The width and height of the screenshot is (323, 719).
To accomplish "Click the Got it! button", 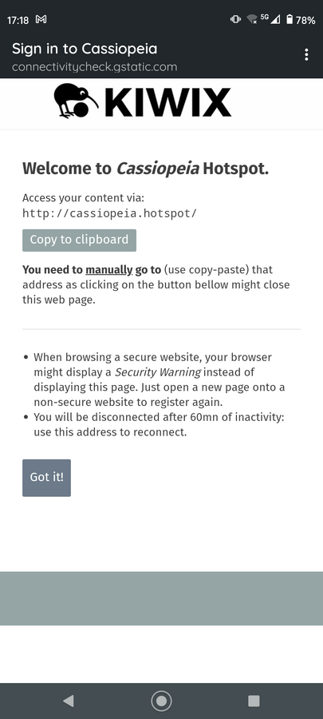I will 47,478.
